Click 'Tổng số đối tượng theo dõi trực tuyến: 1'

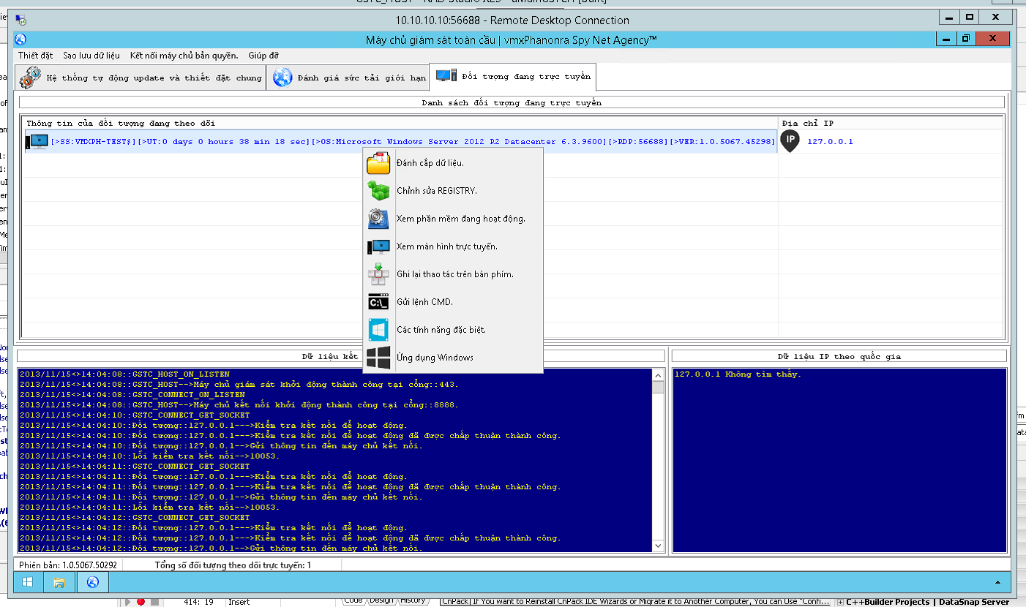click(233, 565)
